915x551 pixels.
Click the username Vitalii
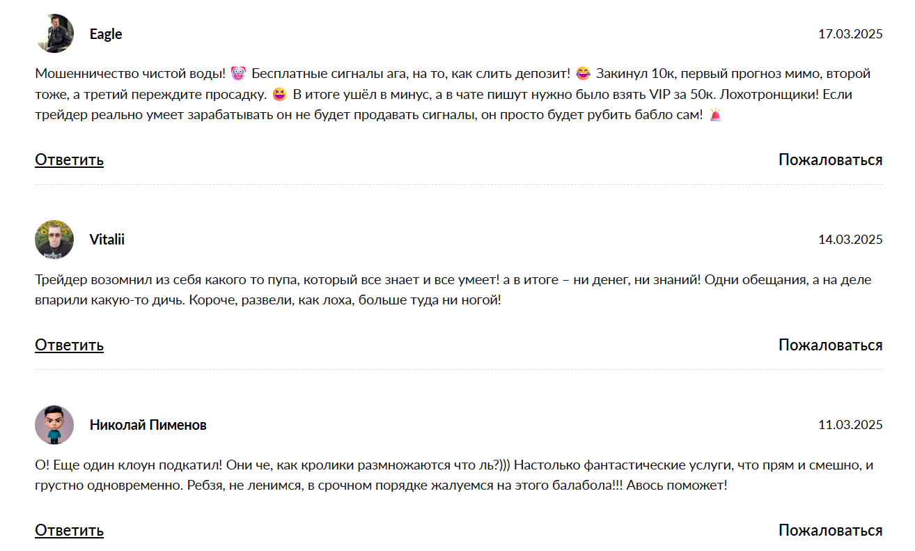point(107,240)
